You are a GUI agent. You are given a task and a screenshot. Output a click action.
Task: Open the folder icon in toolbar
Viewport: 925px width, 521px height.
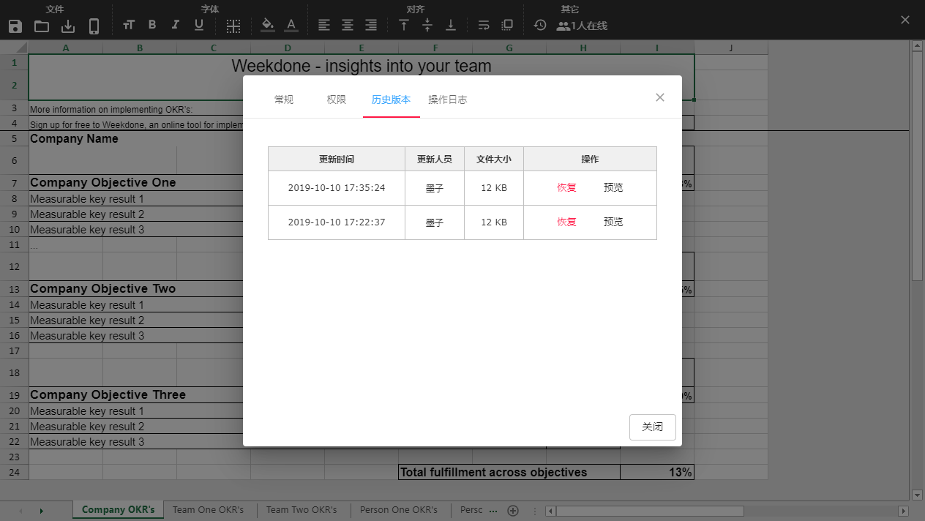tap(42, 26)
